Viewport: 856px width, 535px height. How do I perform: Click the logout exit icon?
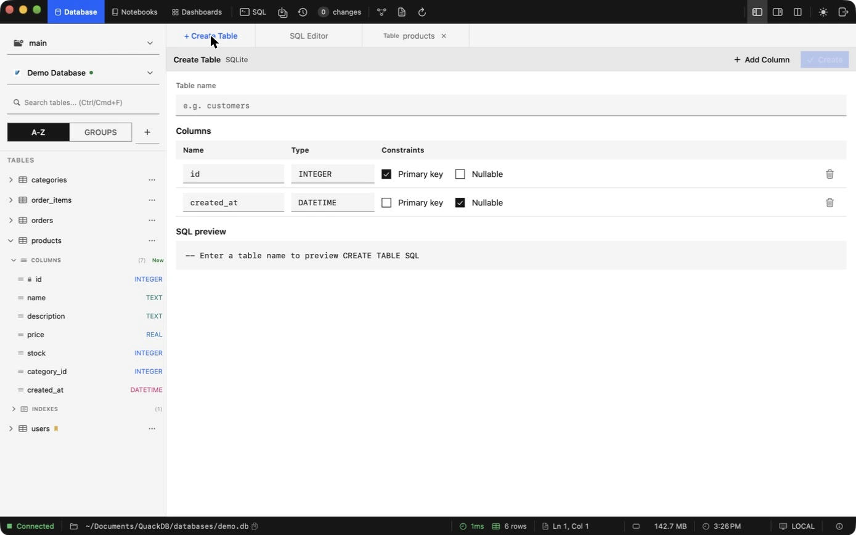844,12
